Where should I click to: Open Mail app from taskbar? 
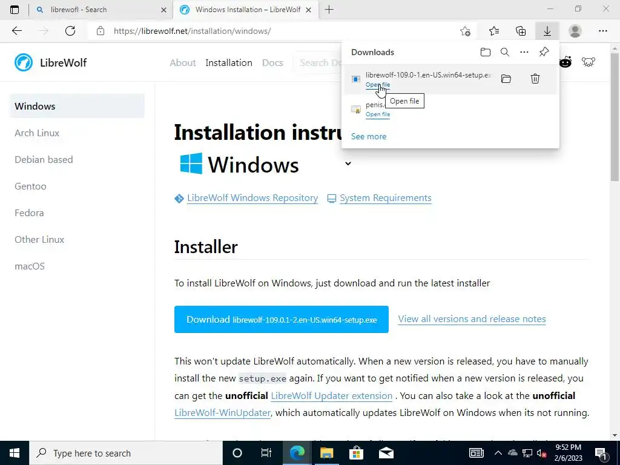(386, 453)
